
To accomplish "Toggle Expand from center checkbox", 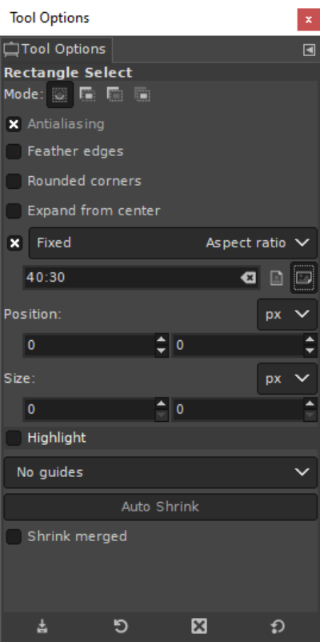I will [x=14, y=211].
